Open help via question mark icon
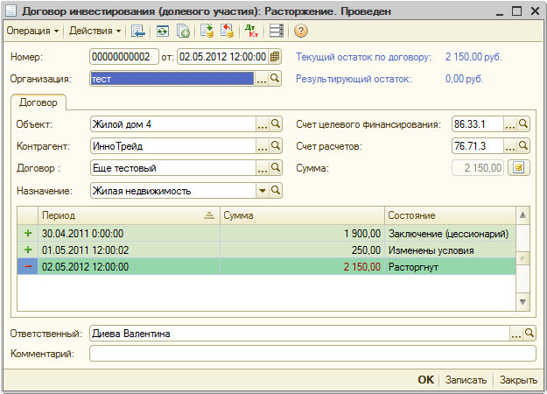The width and height of the screenshot is (547, 394). pos(301,31)
